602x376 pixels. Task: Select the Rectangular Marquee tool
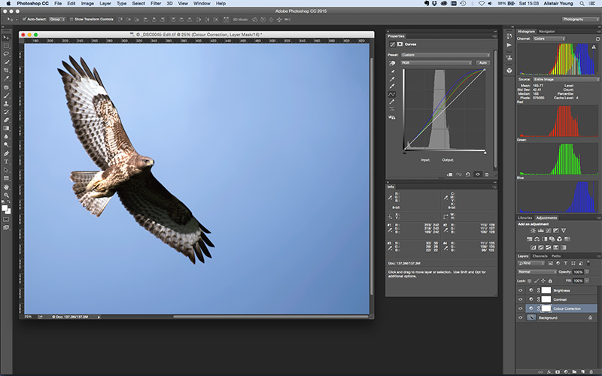click(x=6, y=46)
